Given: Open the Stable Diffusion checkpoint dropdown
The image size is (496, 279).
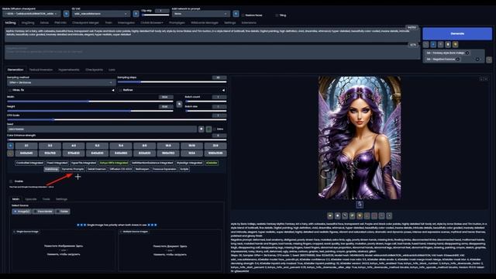Looking at the screenshot, I should (31, 14).
